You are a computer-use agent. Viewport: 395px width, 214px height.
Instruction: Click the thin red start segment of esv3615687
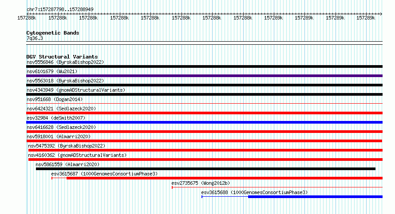coord(59,178)
